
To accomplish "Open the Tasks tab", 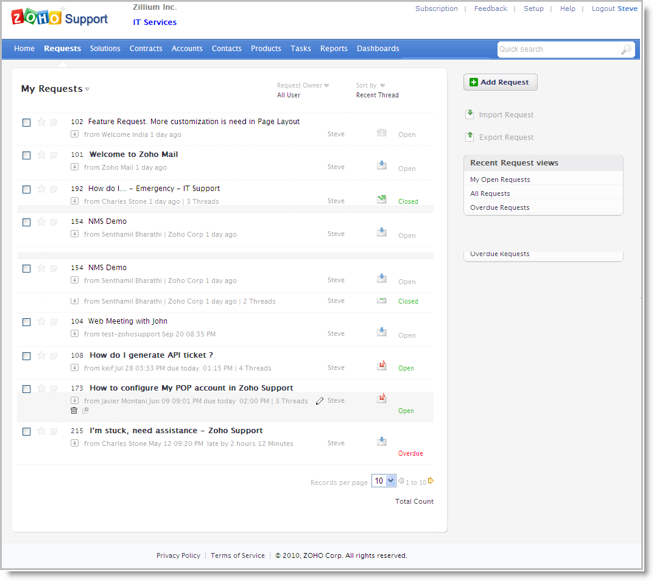I will 301,49.
